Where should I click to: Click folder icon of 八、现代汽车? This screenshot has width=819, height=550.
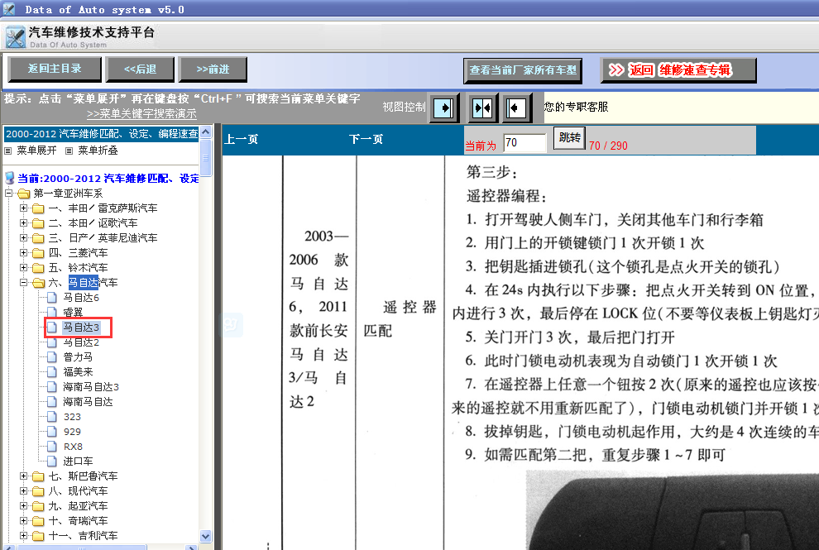click(38, 491)
